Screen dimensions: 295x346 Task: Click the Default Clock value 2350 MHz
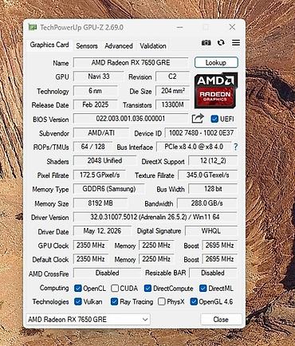coord(91,259)
